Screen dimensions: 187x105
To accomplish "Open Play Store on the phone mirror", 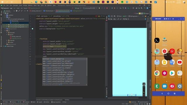I will click(172, 73).
